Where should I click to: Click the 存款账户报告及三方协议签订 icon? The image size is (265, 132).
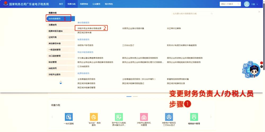click(169, 117)
